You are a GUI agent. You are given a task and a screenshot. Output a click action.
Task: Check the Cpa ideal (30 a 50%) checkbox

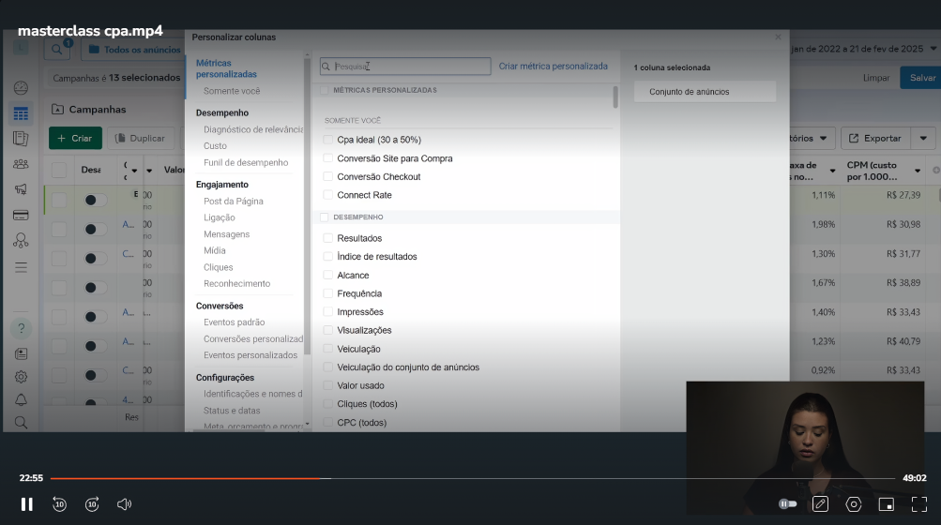tap(328, 140)
